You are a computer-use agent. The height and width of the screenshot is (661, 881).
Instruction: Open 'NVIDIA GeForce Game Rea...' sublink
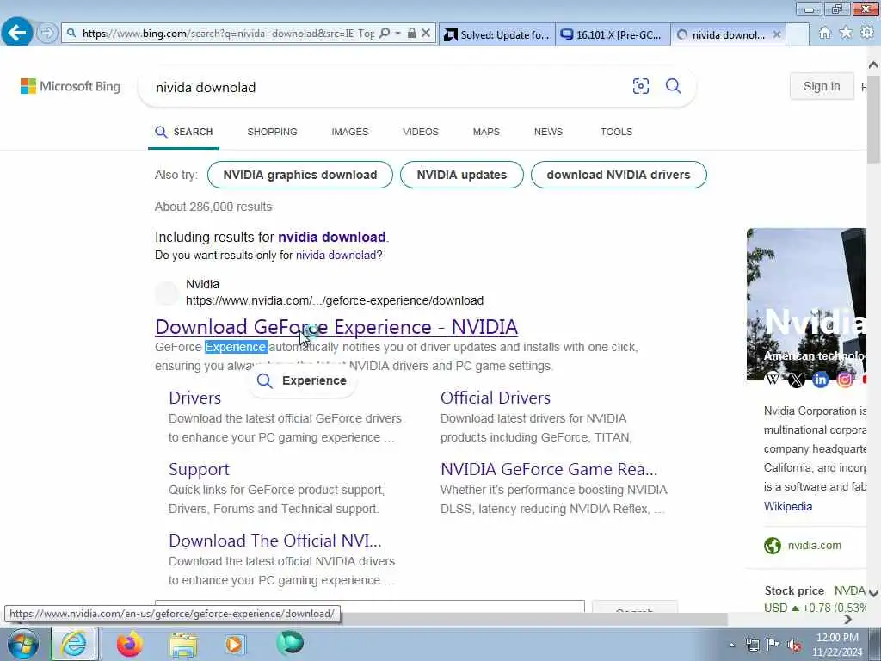[x=548, y=469]
